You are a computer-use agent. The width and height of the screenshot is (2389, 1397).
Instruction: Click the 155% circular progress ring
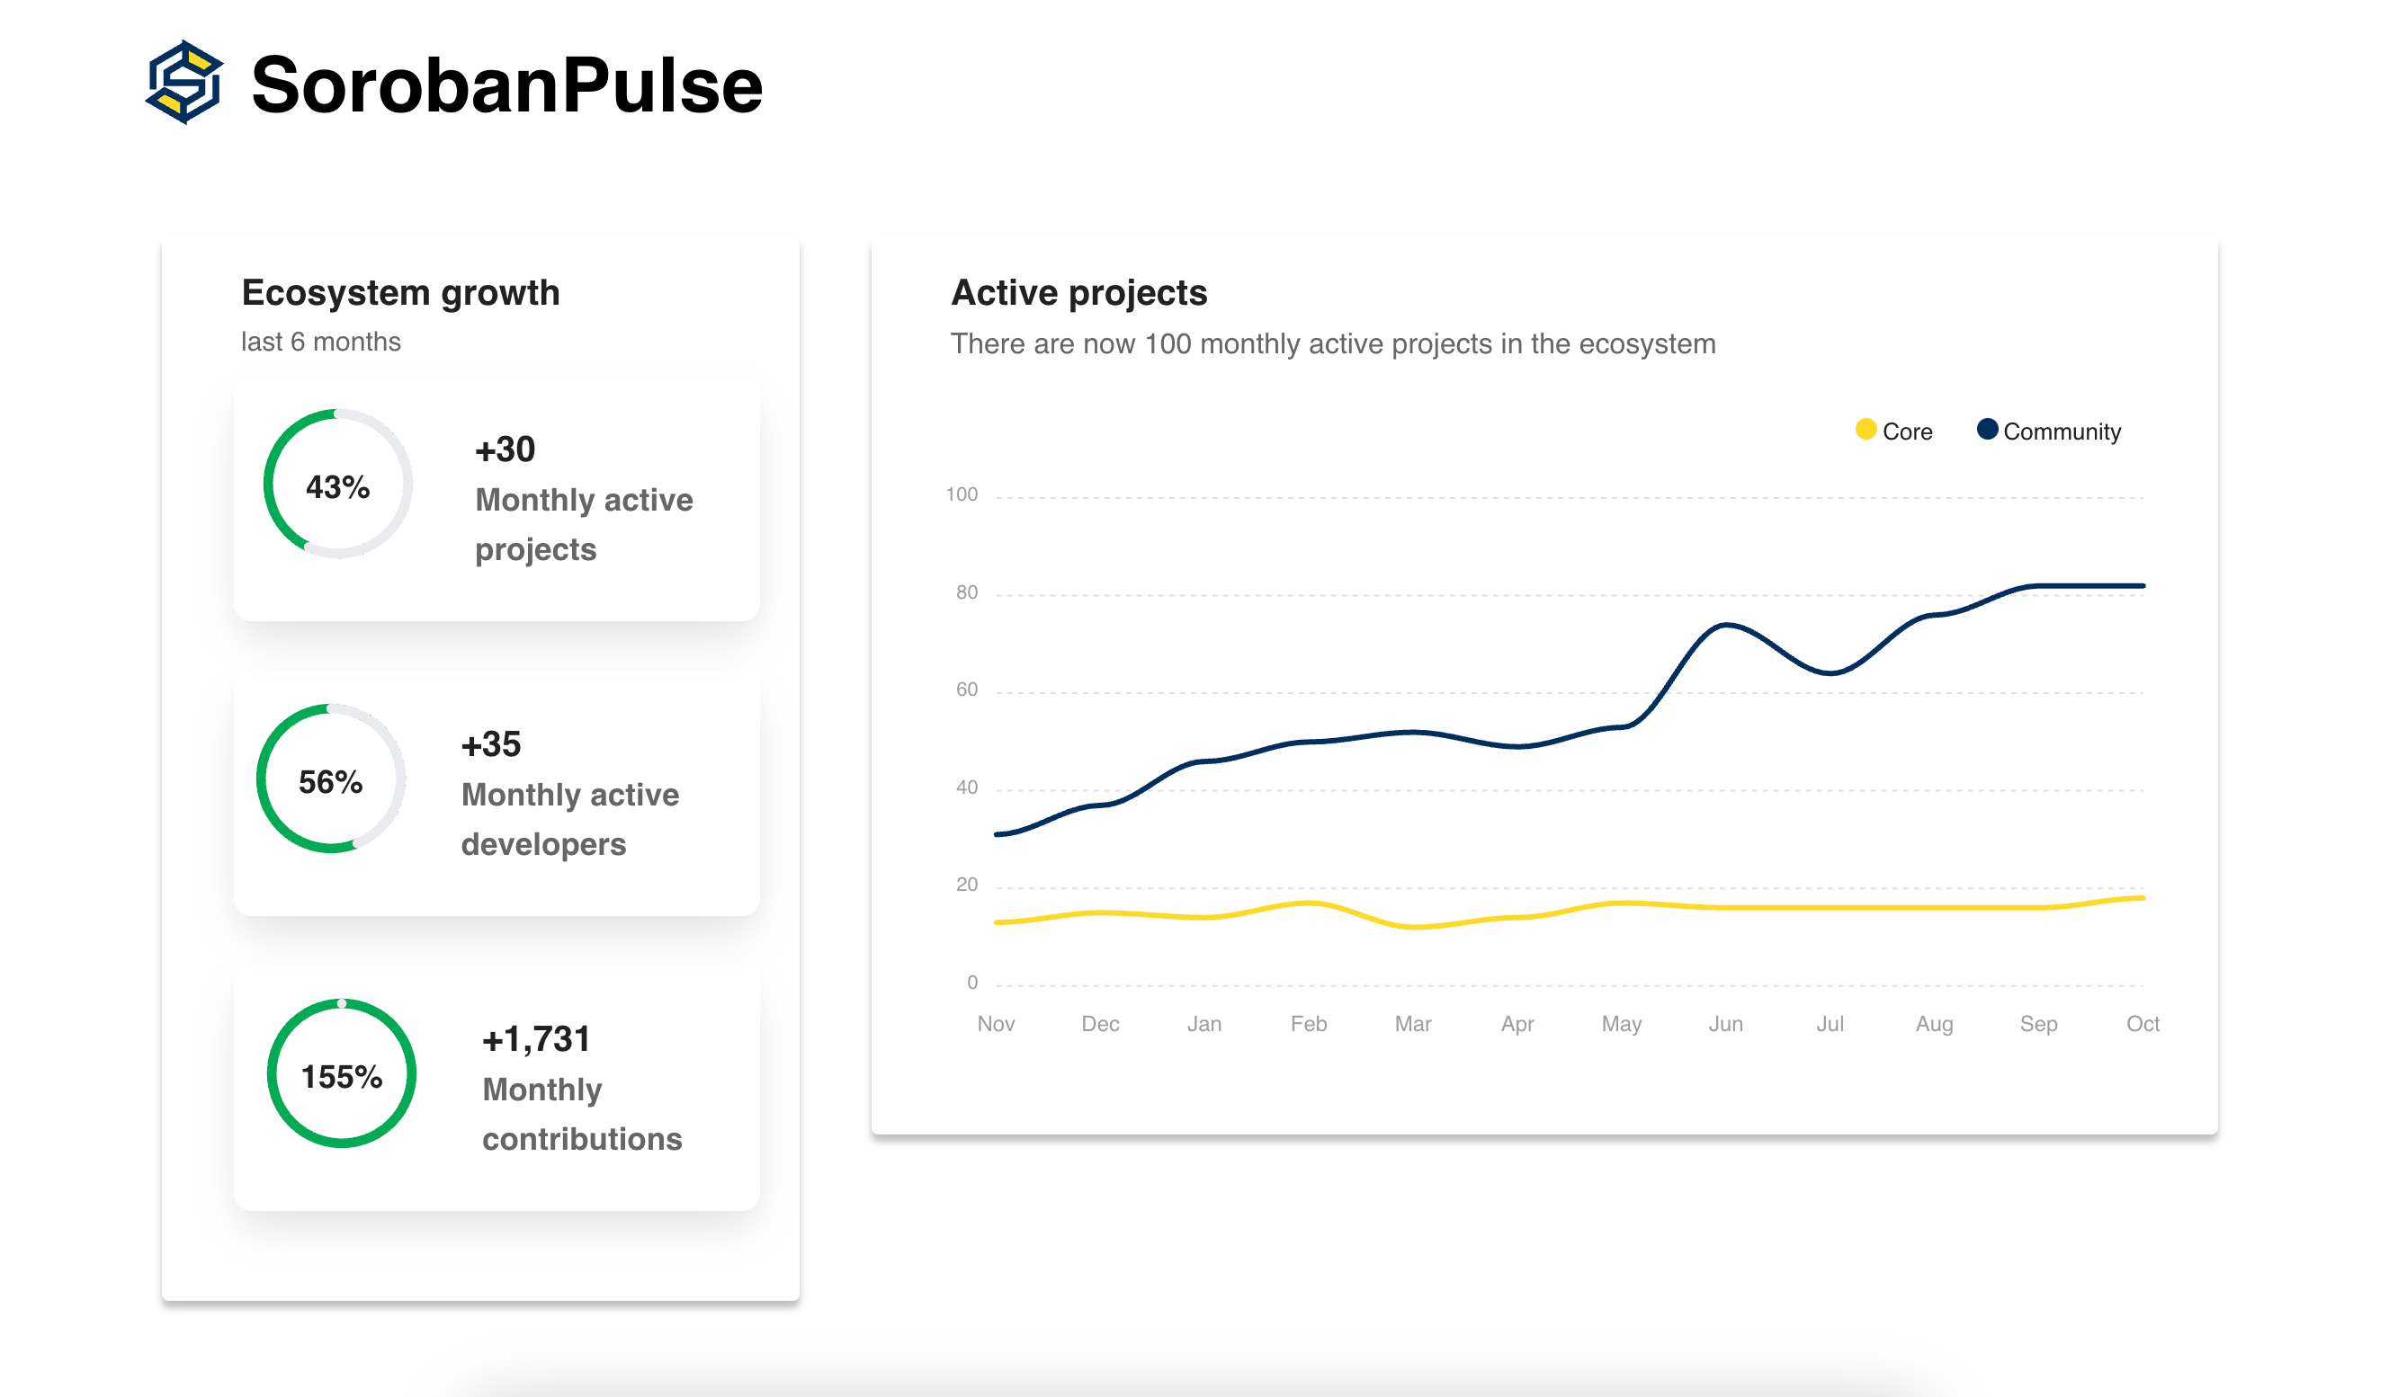pyautogui.click(x=341, y=1073)
